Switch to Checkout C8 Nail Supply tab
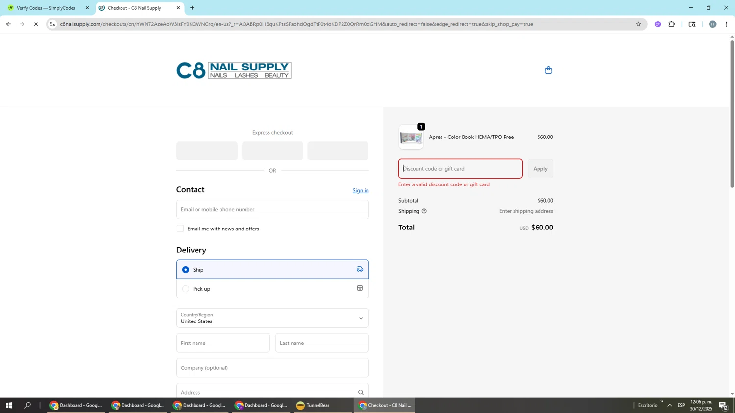 [x=140, y=8]
